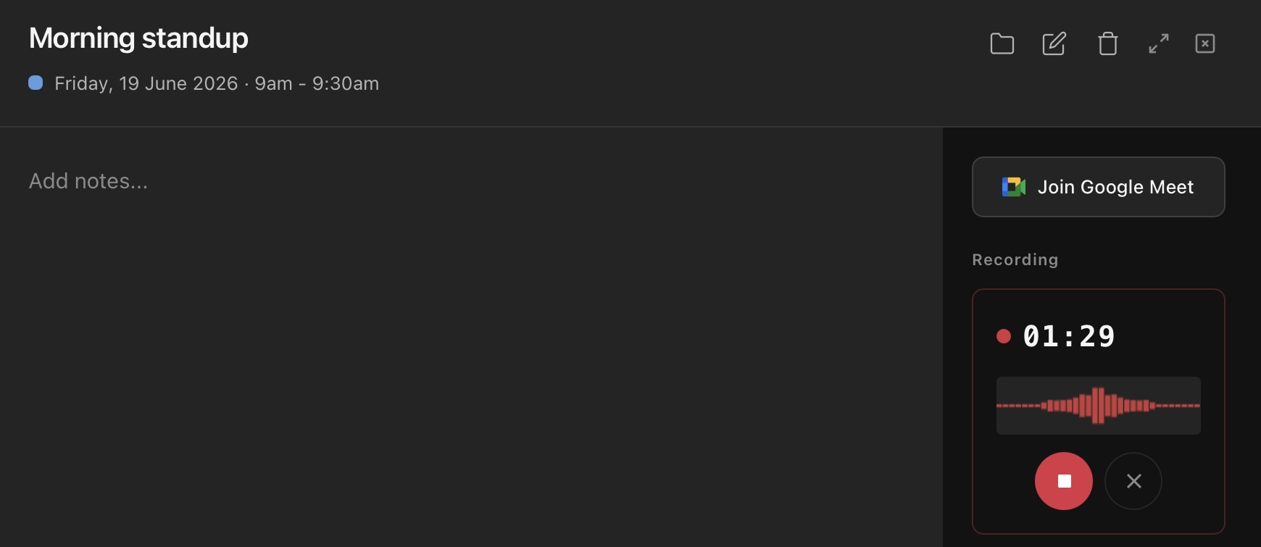Click the blue calendar color dot

(x=36, y=83)
